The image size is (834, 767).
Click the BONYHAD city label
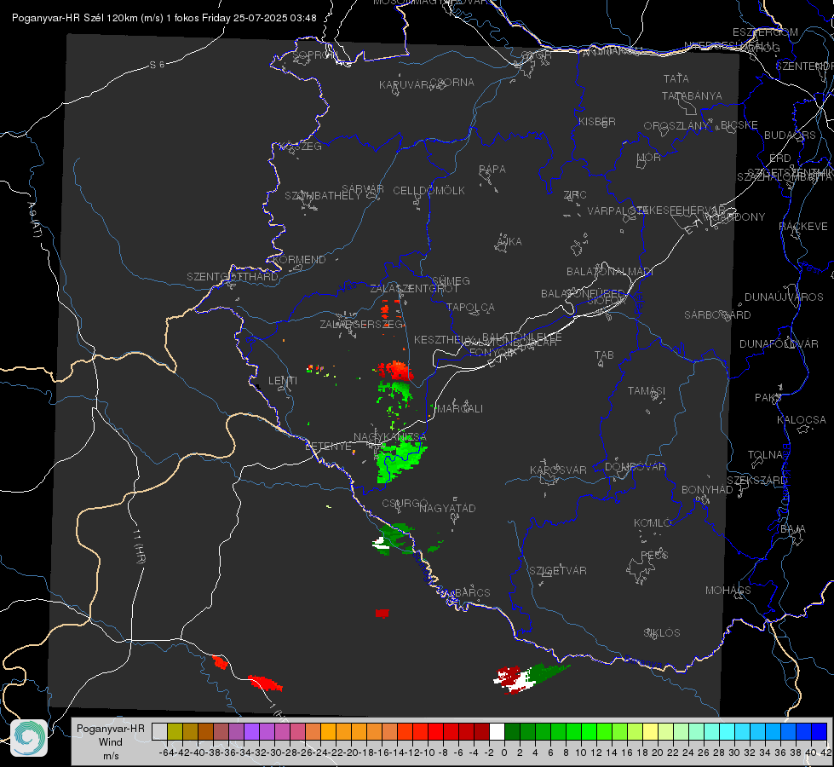coord(707,490)
